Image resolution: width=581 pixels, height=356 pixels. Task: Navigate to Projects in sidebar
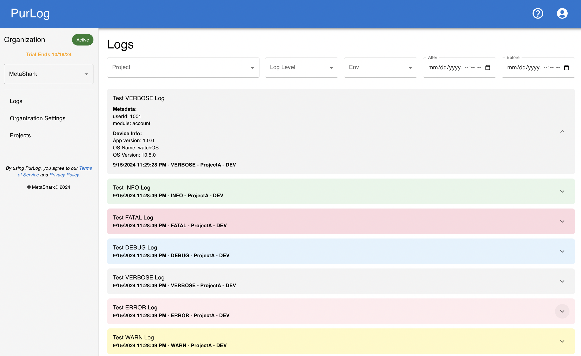tap(20, 135)
